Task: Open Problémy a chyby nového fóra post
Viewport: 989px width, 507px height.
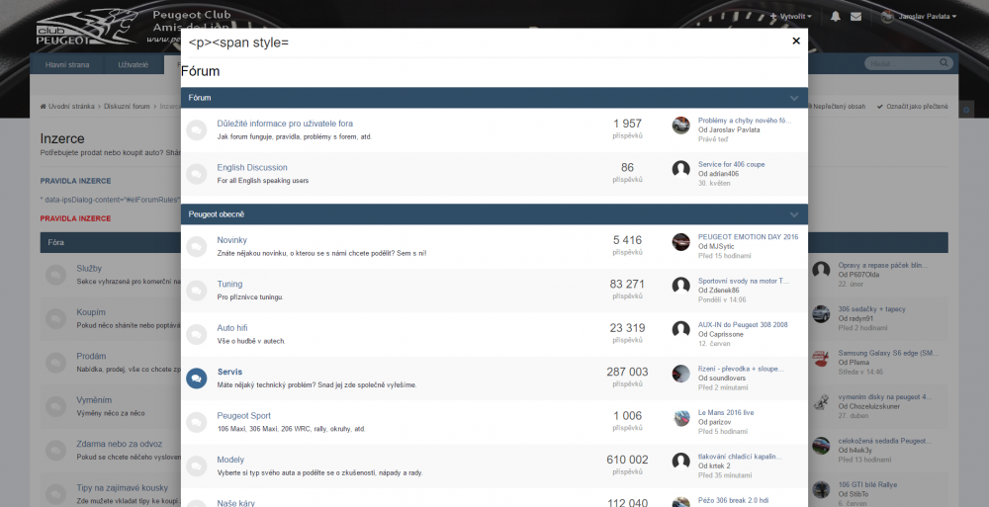Action: coord(745,121)
